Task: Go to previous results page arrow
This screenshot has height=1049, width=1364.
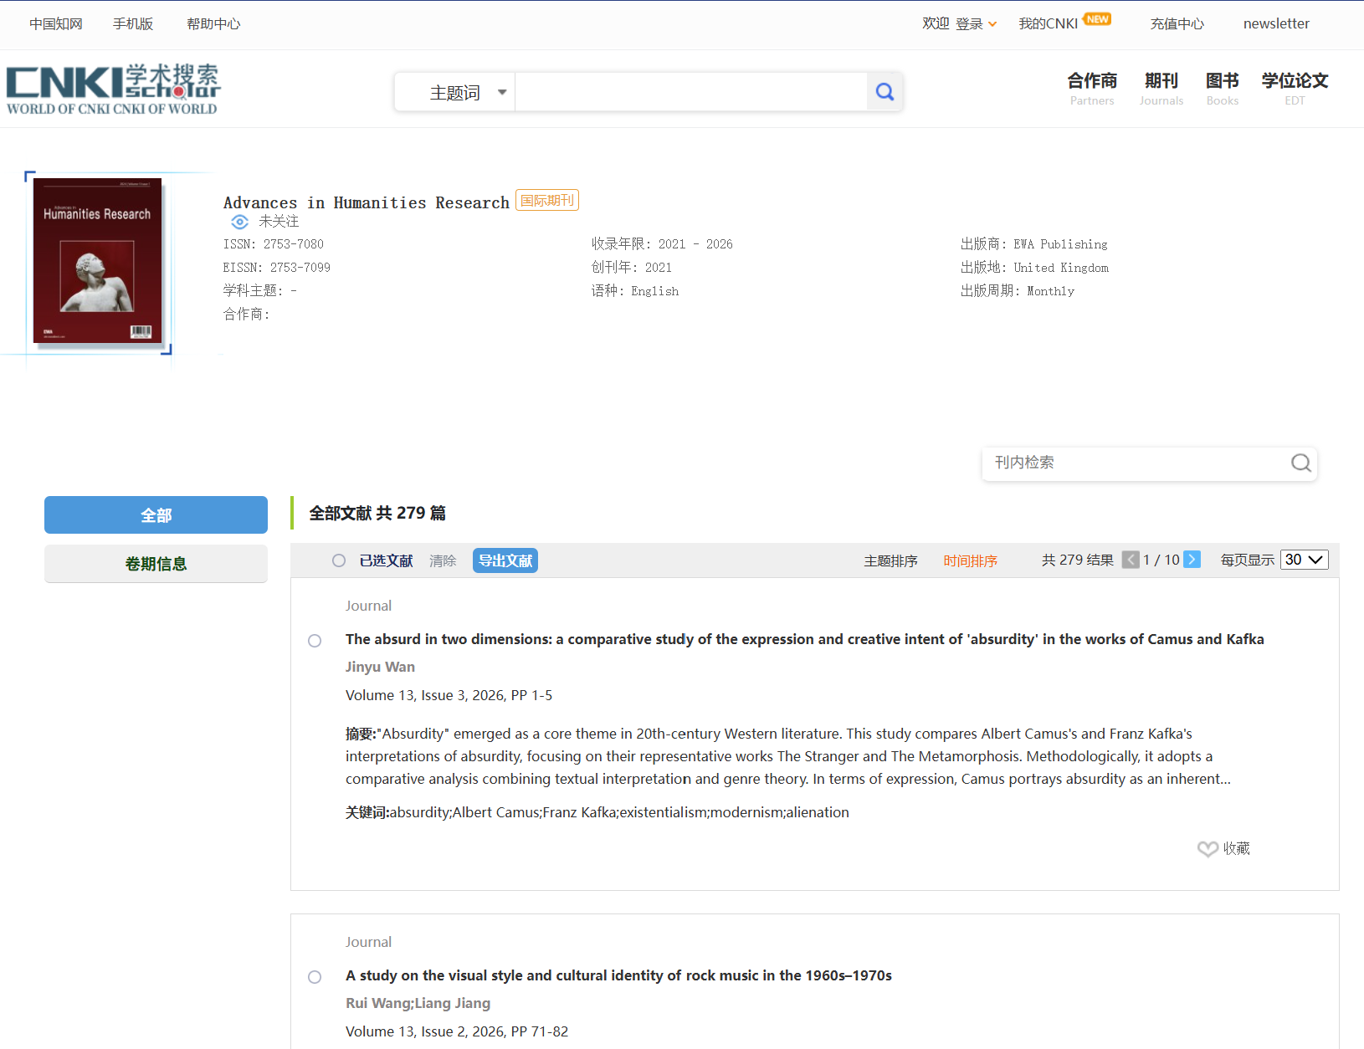Action: coord(1131,560)
